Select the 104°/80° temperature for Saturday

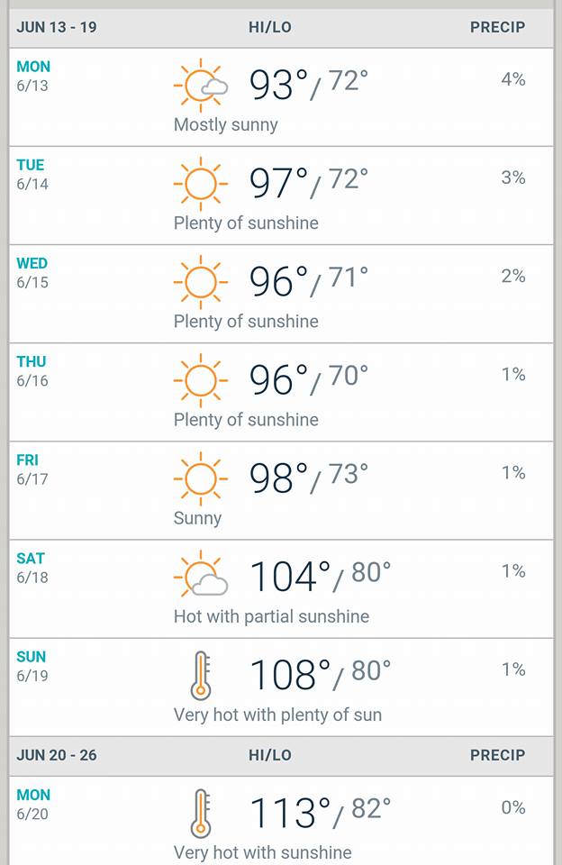pos(320,576)
